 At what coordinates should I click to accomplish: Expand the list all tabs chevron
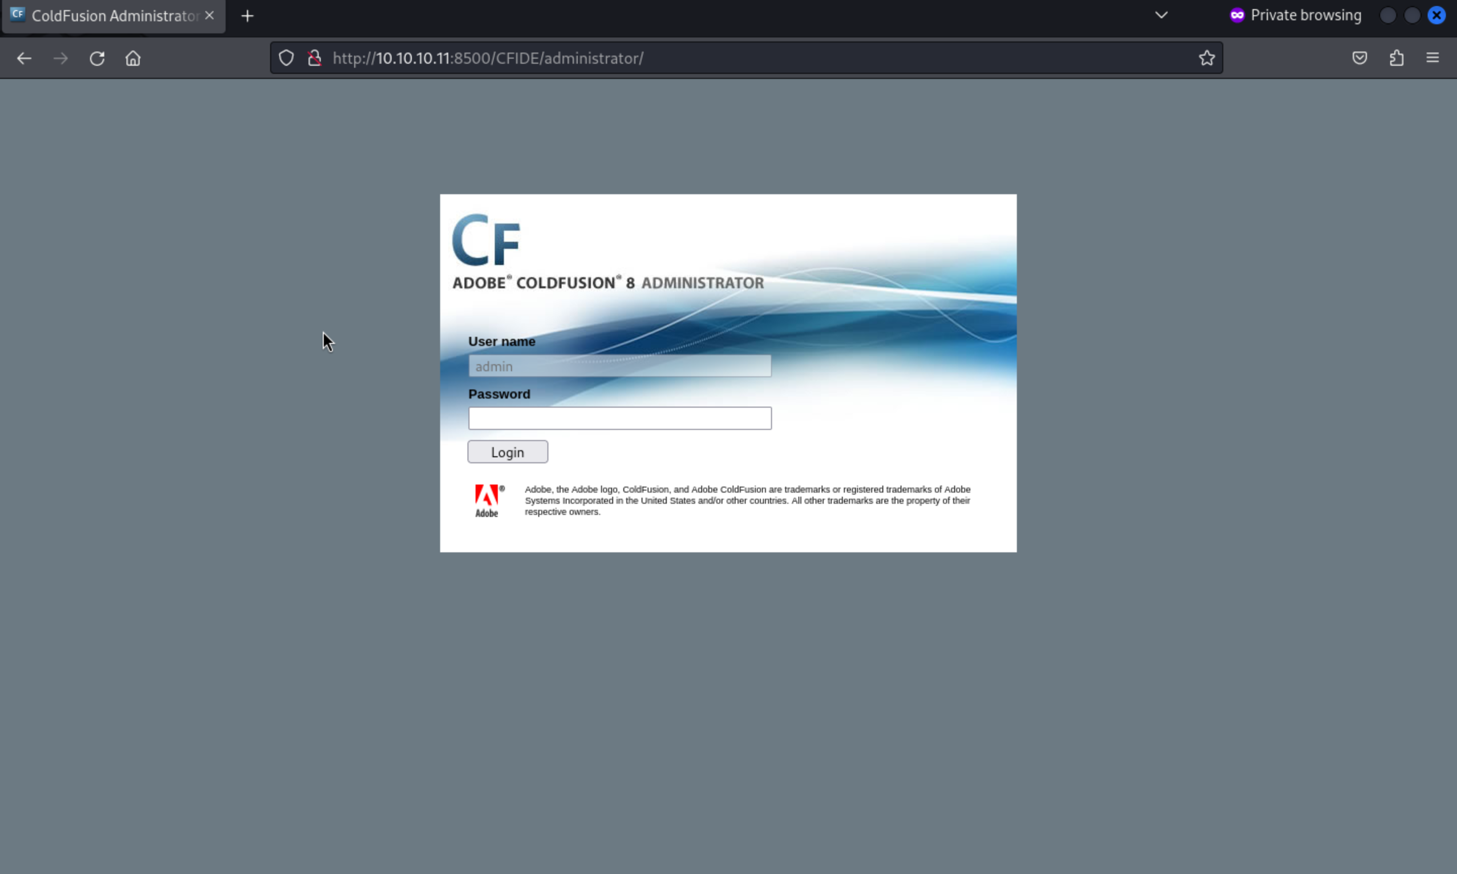pyautogui.click(x=1161, y=15)
